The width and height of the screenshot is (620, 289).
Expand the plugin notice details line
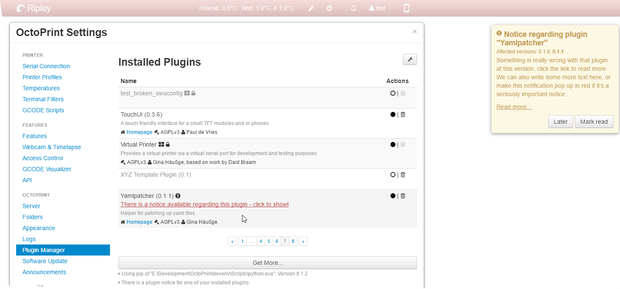(184, 283)
